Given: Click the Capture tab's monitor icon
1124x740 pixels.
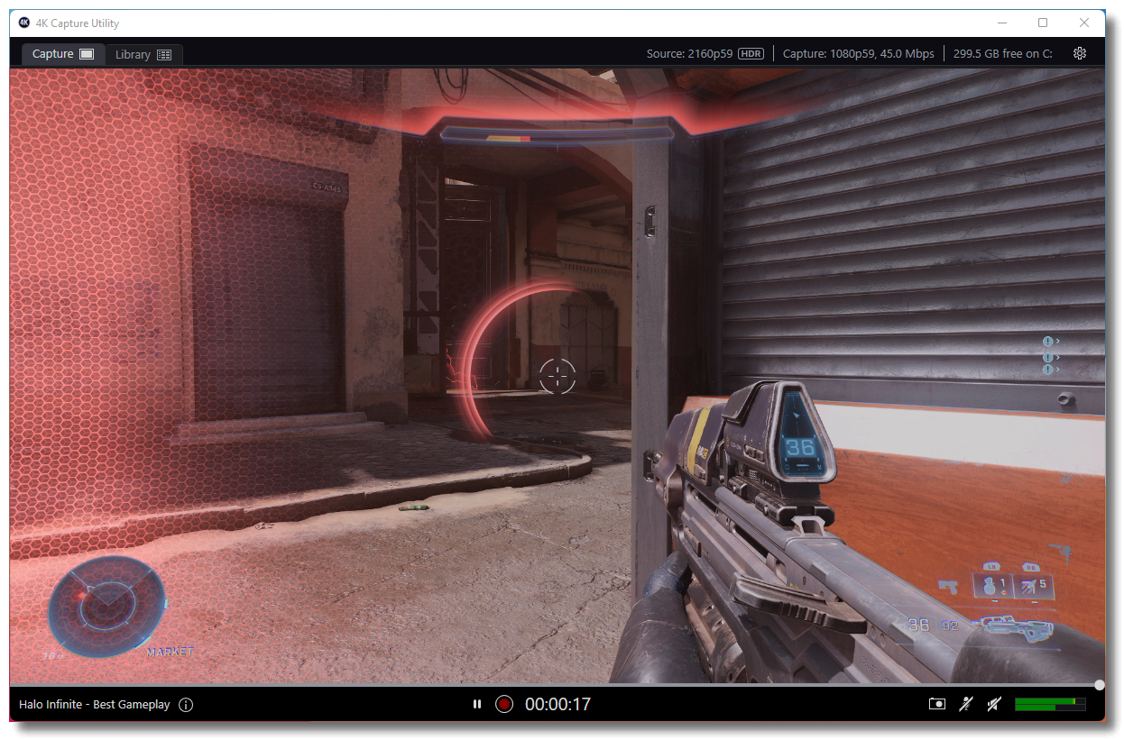Looking at the screenshot, I should click(86, 53).
